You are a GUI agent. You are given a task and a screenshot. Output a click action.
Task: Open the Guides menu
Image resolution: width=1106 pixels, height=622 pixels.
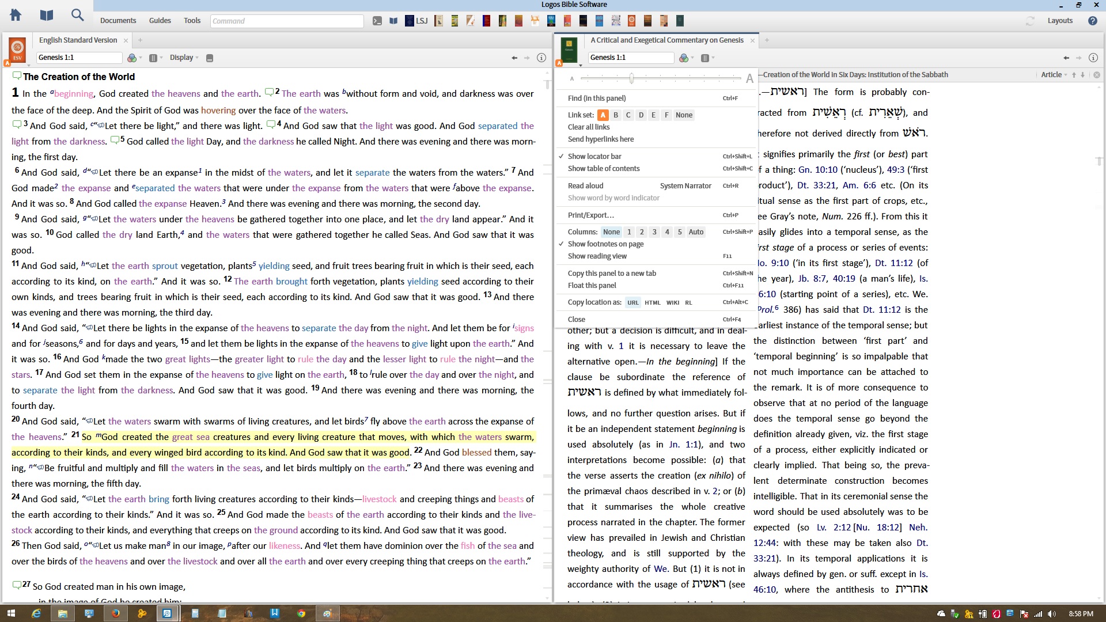[160, 21]
